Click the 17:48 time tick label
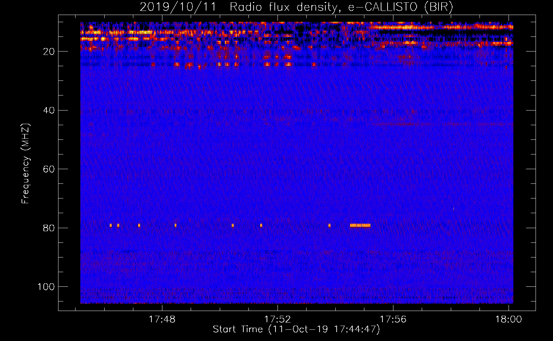Viewport: 553px width, 341px height. pyautogui.click(x=162, y=320)
